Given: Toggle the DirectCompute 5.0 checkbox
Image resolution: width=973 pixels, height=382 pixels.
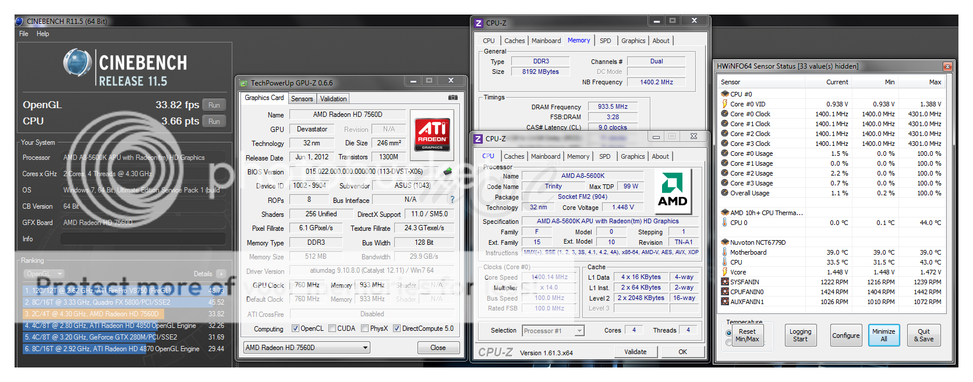Looking at the screenshot, I should [x=397, y=329].
